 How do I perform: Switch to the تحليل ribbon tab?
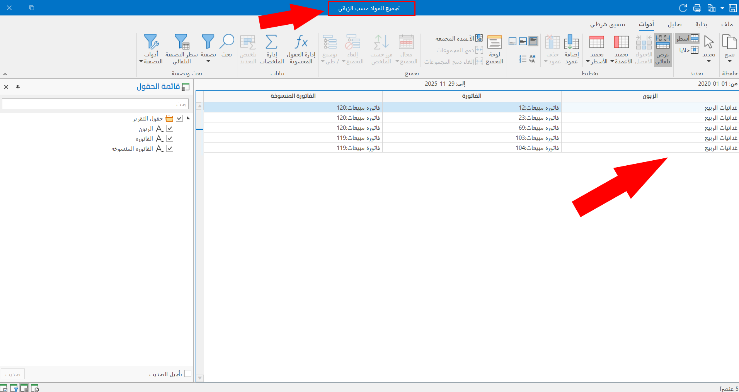click(674, 24)
